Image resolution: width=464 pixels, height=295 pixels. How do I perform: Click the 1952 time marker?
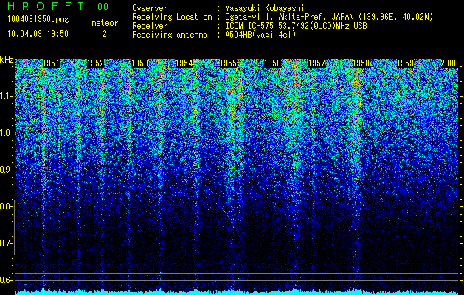coord(96,63)
